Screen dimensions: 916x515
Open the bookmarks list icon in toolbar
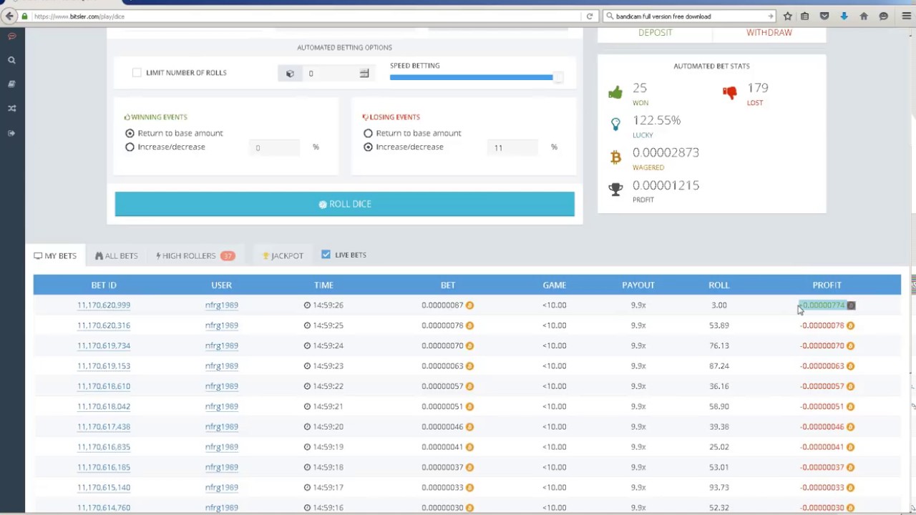(x=805, y=16)
